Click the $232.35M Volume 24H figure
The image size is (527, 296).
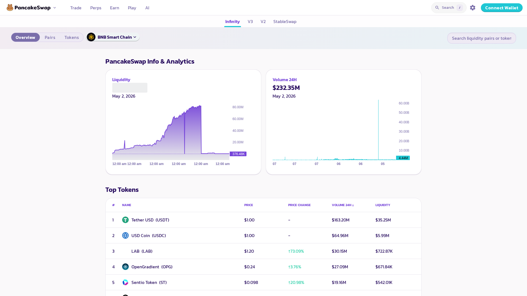(x=286, y=88)
